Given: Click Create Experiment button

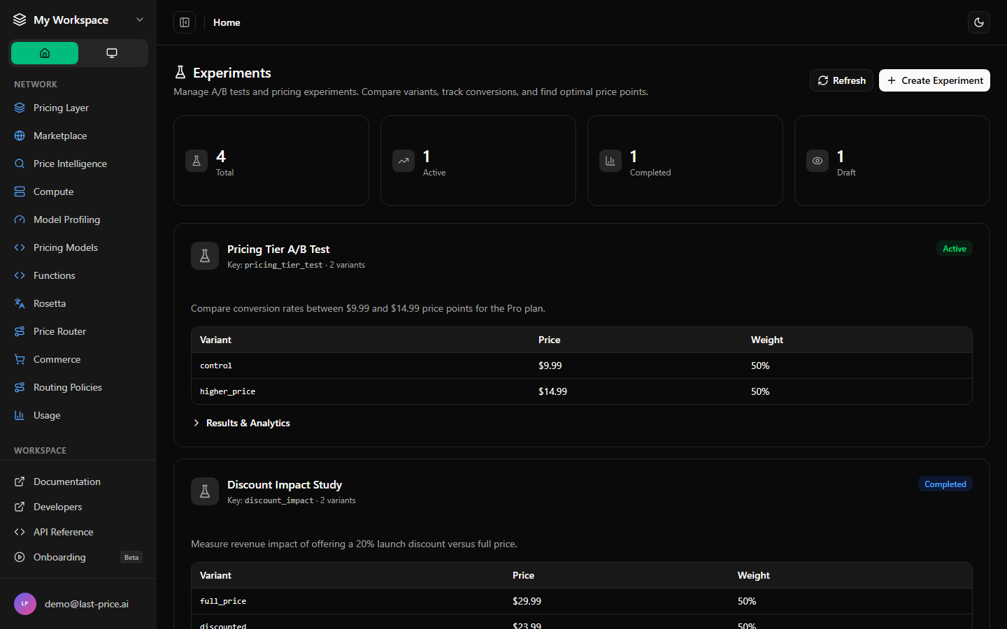Looking at the screenshot, I should point(934,80).
